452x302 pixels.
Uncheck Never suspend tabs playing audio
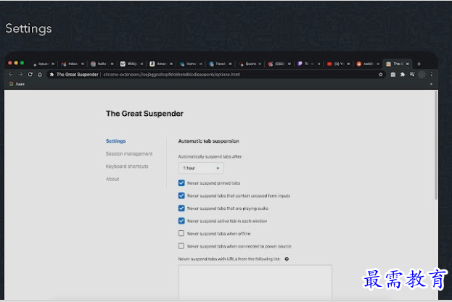pos(181,209)
